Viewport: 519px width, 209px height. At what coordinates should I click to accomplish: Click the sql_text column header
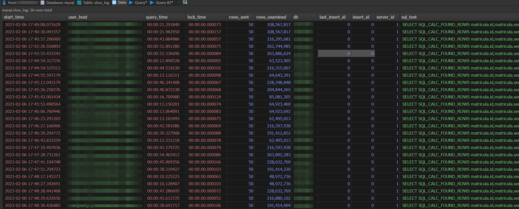409,17
